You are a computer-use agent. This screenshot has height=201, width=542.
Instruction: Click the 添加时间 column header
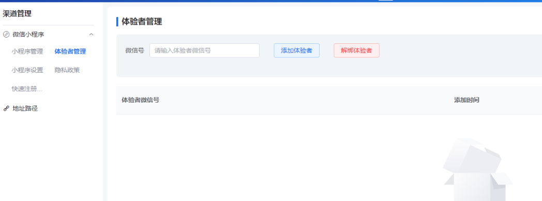pos(466,100)
